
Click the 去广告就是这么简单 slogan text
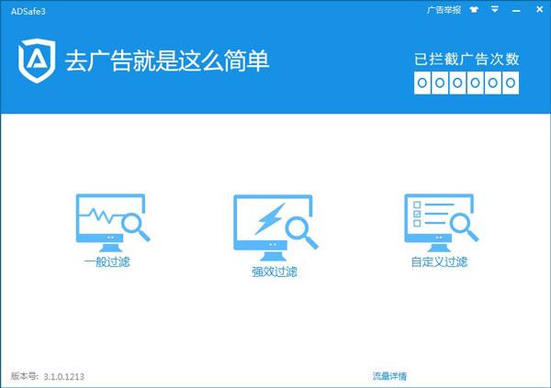pyautogui.click(x=167, y=61)
